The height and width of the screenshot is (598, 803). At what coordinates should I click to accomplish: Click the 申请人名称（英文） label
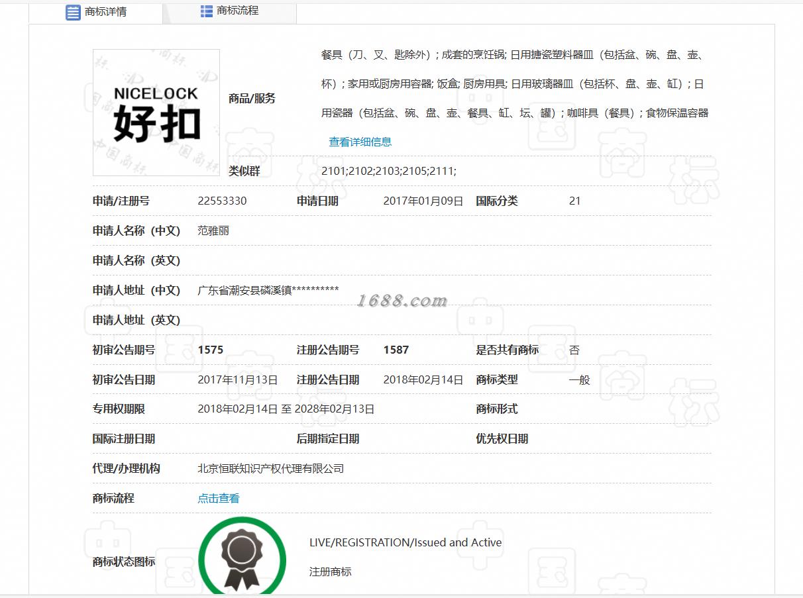click(136, 261)
